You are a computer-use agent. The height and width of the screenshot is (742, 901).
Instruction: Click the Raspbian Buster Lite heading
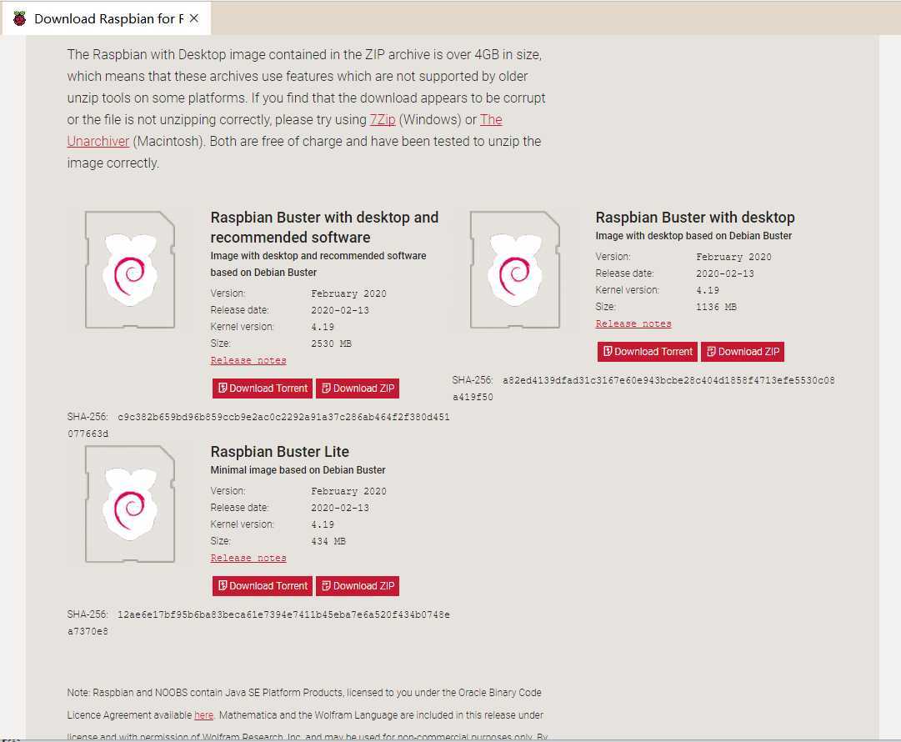279,452
